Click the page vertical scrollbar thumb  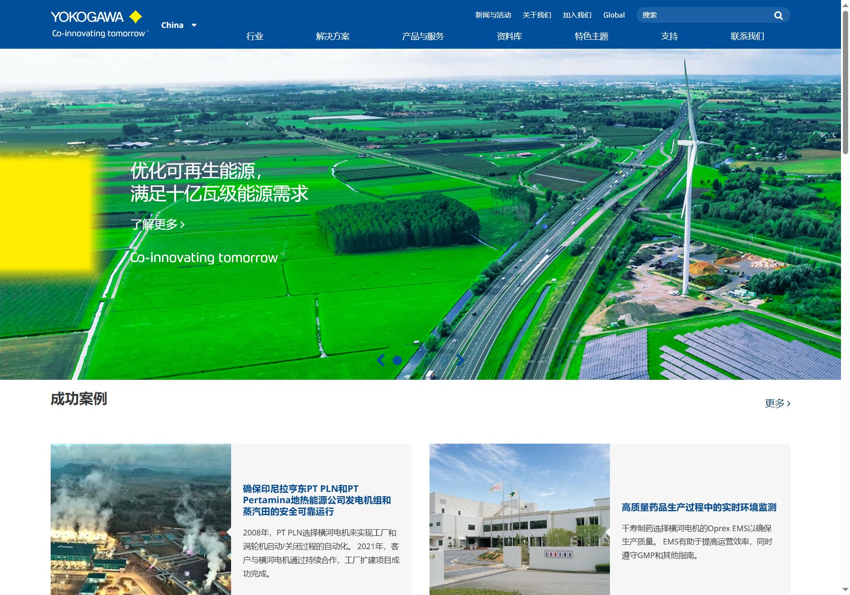tap(845, 82)
